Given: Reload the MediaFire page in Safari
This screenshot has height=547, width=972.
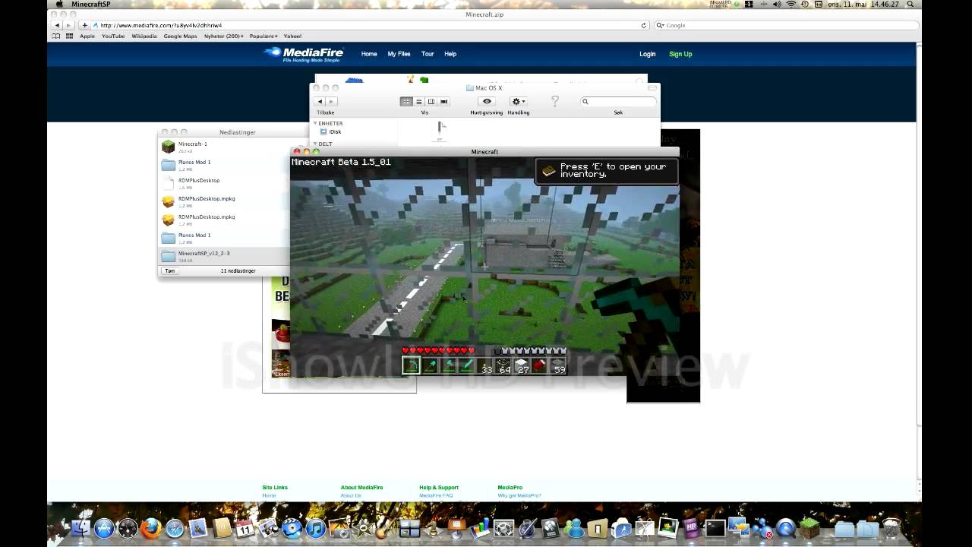Looking at the screenshot, I should [644, 25].
